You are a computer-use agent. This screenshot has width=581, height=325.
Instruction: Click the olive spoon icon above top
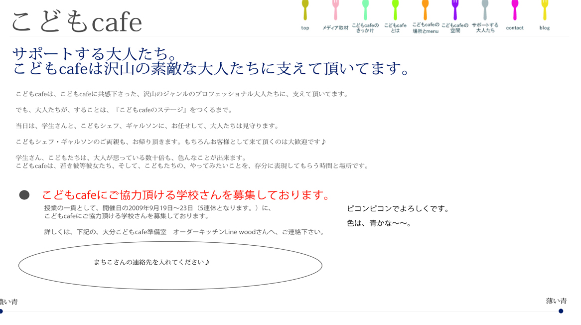click(x=305, y=9)
